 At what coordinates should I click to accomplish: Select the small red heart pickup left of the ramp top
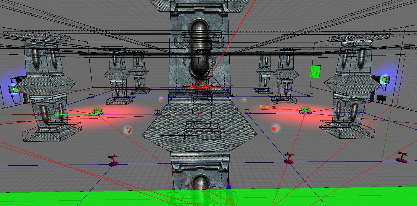(161, 100)
